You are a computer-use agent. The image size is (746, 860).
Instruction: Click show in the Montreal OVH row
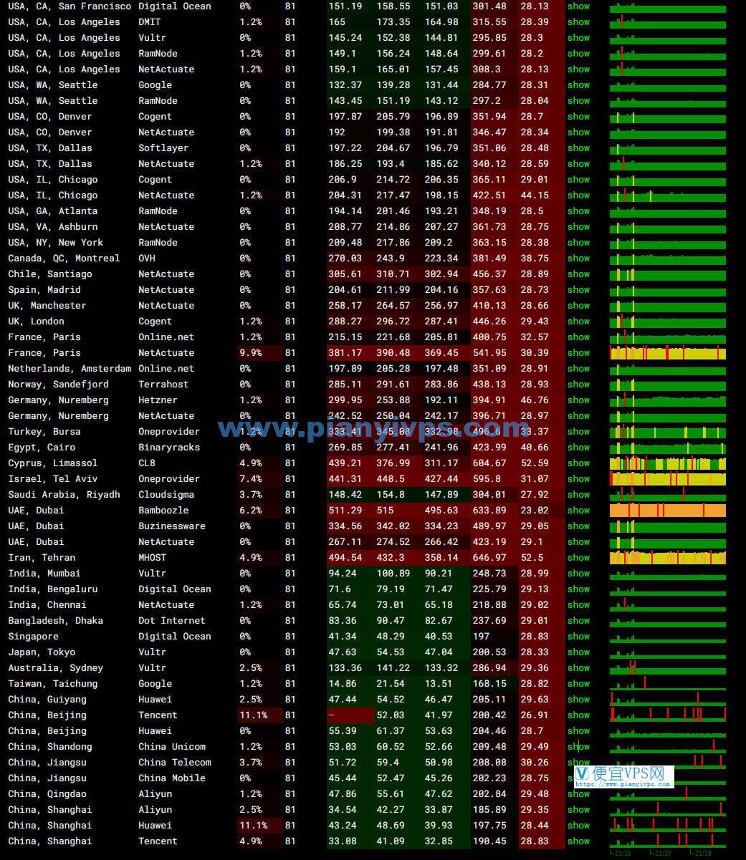578,259
